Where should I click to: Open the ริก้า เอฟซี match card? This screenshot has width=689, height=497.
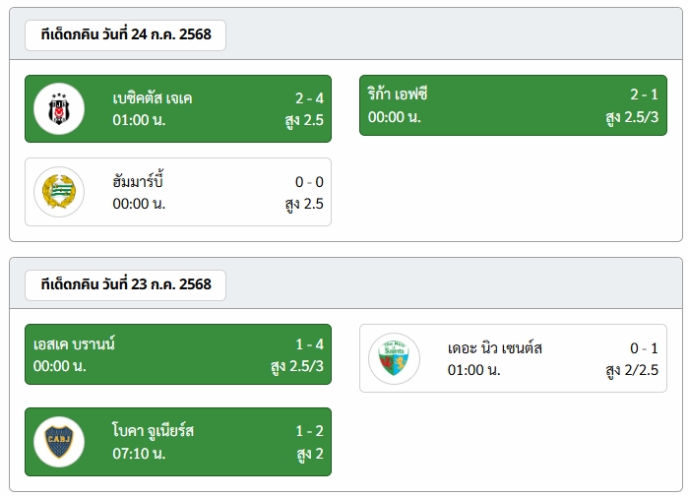[513, 105]
